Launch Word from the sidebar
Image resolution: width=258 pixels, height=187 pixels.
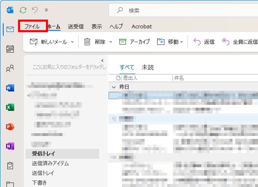[x=10, y=88]
